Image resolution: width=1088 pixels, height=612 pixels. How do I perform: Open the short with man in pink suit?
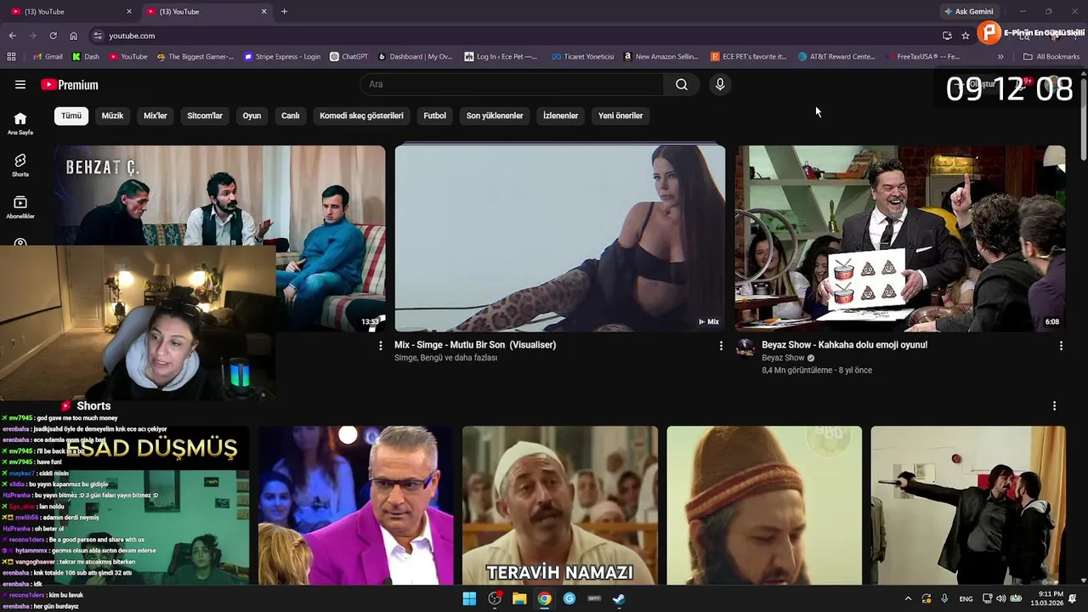355,506
